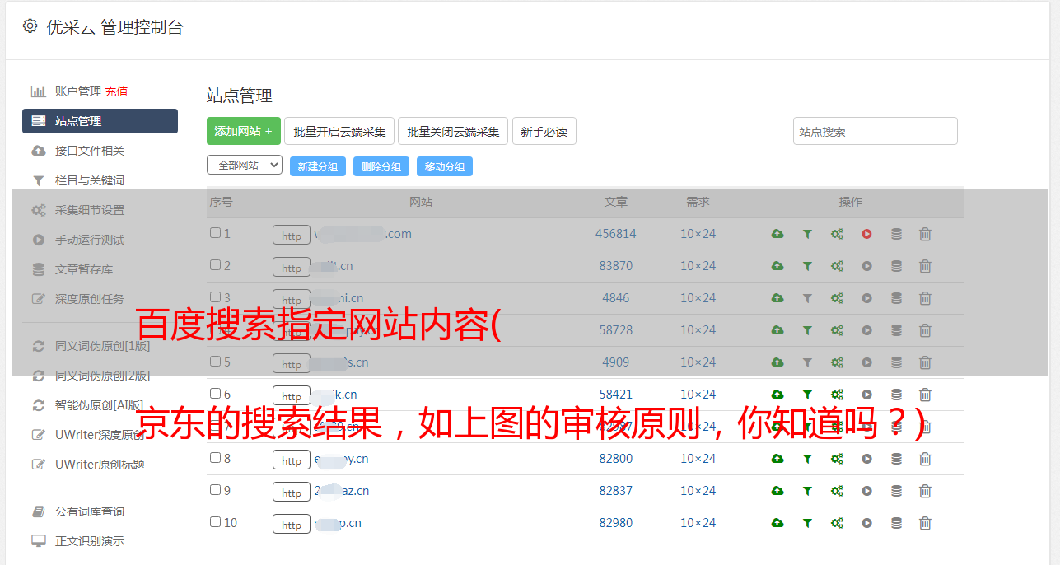Open the settings gears for row 1
The height and width of the screenshot is (565, 1060).
click(837, 234)
